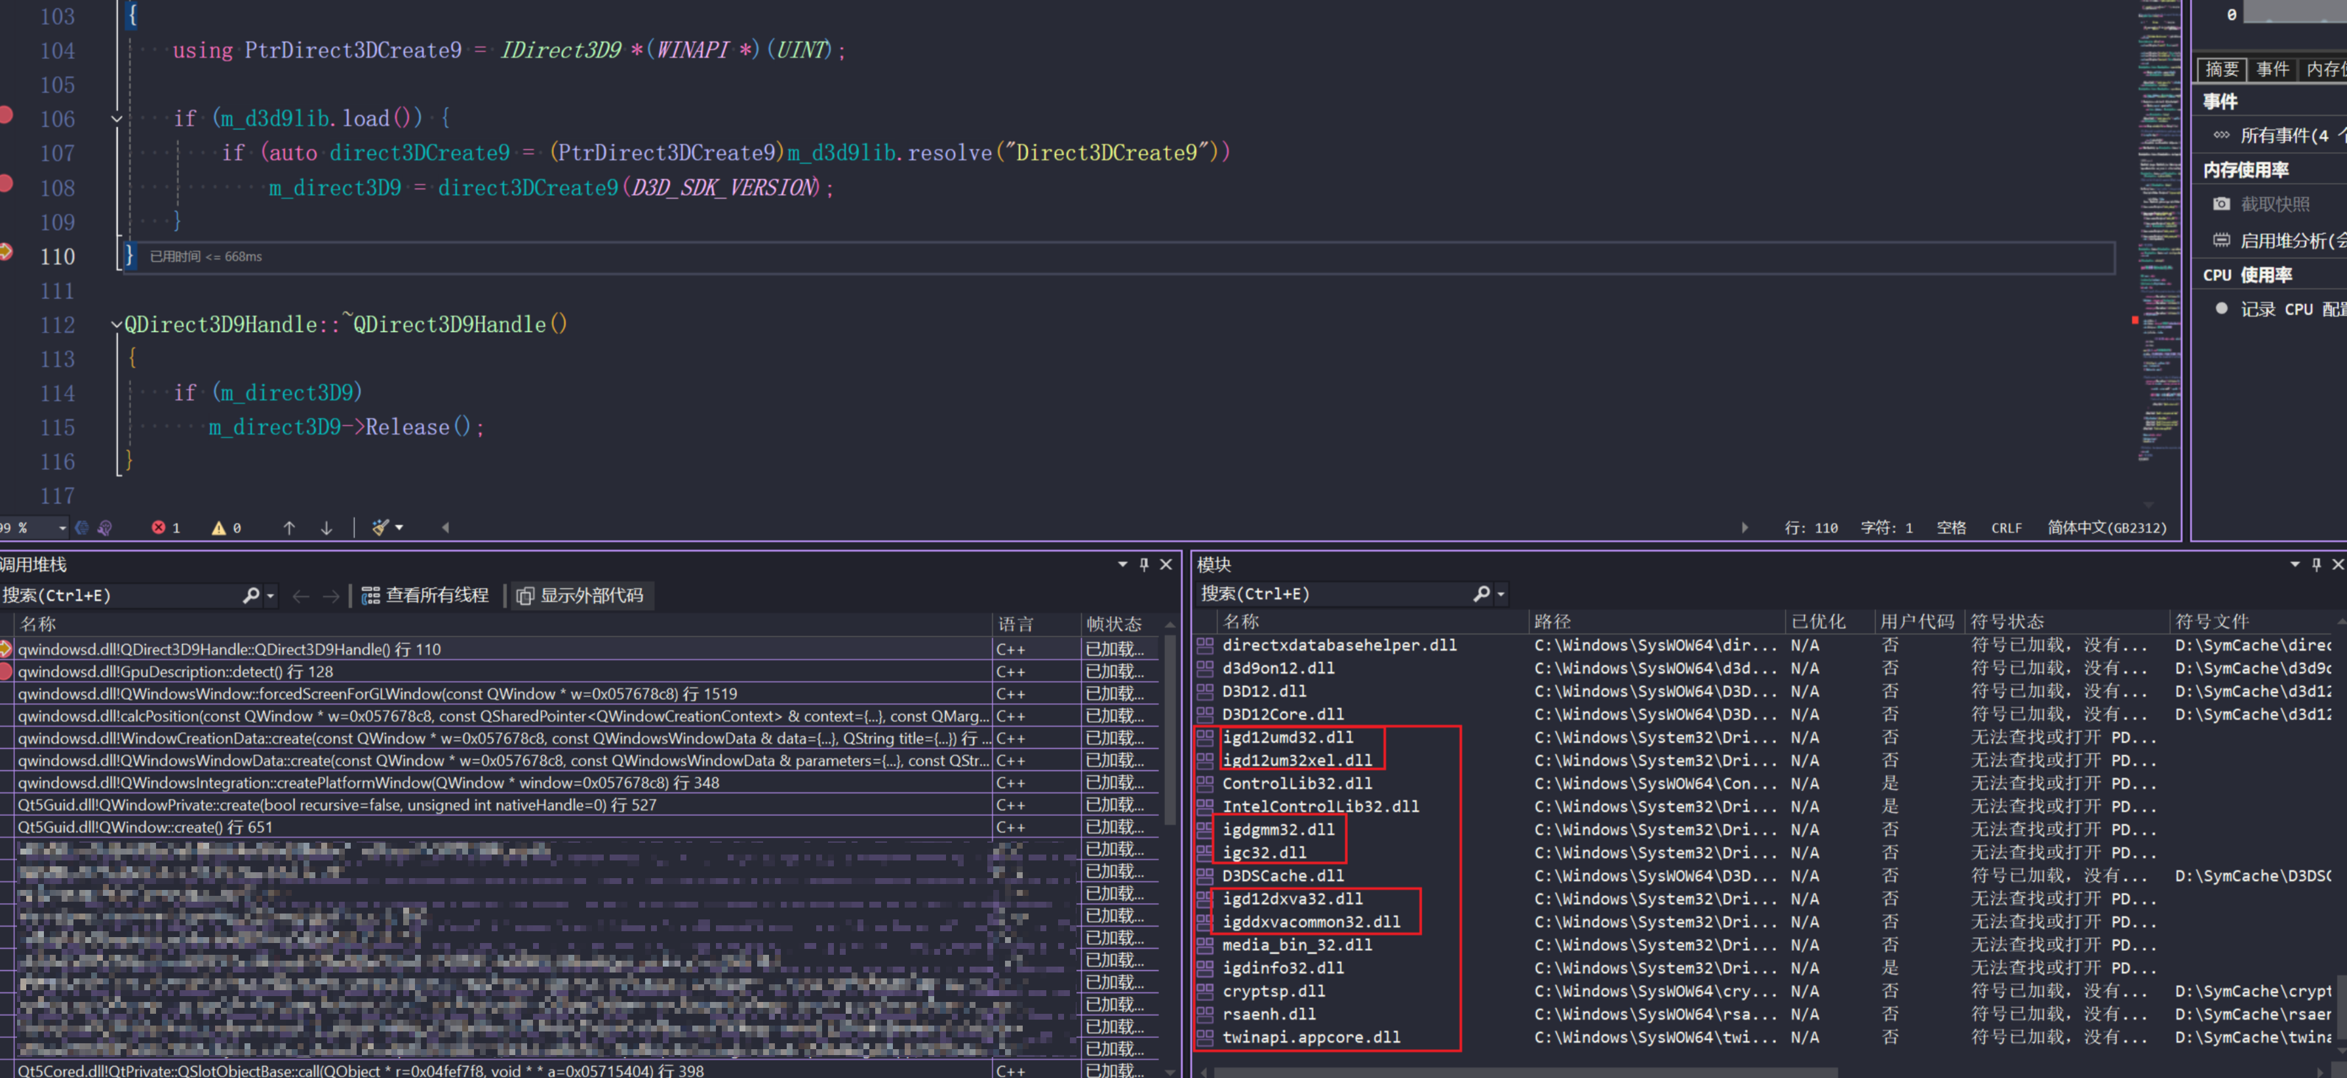Open the editor zoom percentage dropdown

coord(62,527)
